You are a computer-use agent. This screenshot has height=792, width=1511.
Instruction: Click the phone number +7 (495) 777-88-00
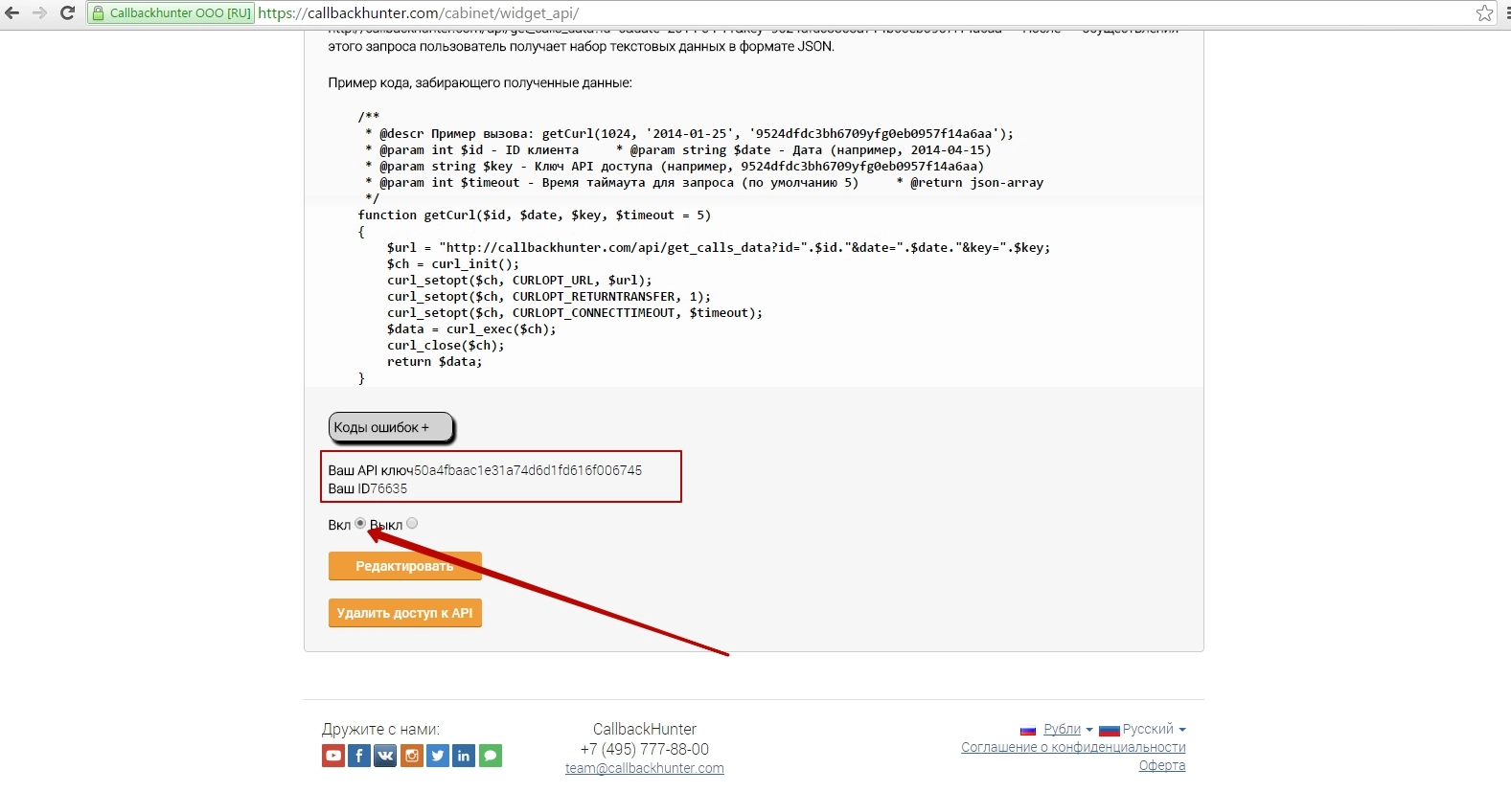(x=645, y=749)
